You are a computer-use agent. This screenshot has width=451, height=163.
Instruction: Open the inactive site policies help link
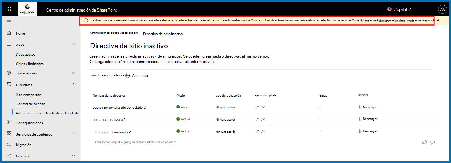(151, 62)
